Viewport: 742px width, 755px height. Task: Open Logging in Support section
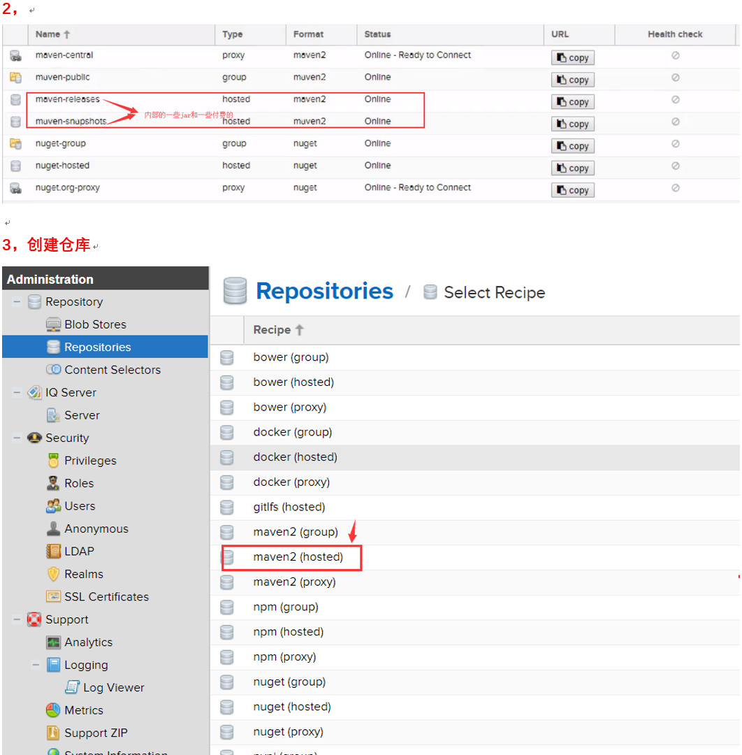click(86, 665)
